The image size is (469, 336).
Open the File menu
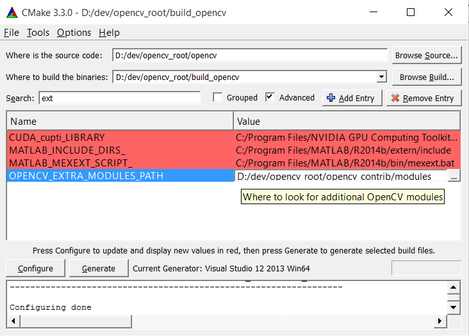(12, 33)
